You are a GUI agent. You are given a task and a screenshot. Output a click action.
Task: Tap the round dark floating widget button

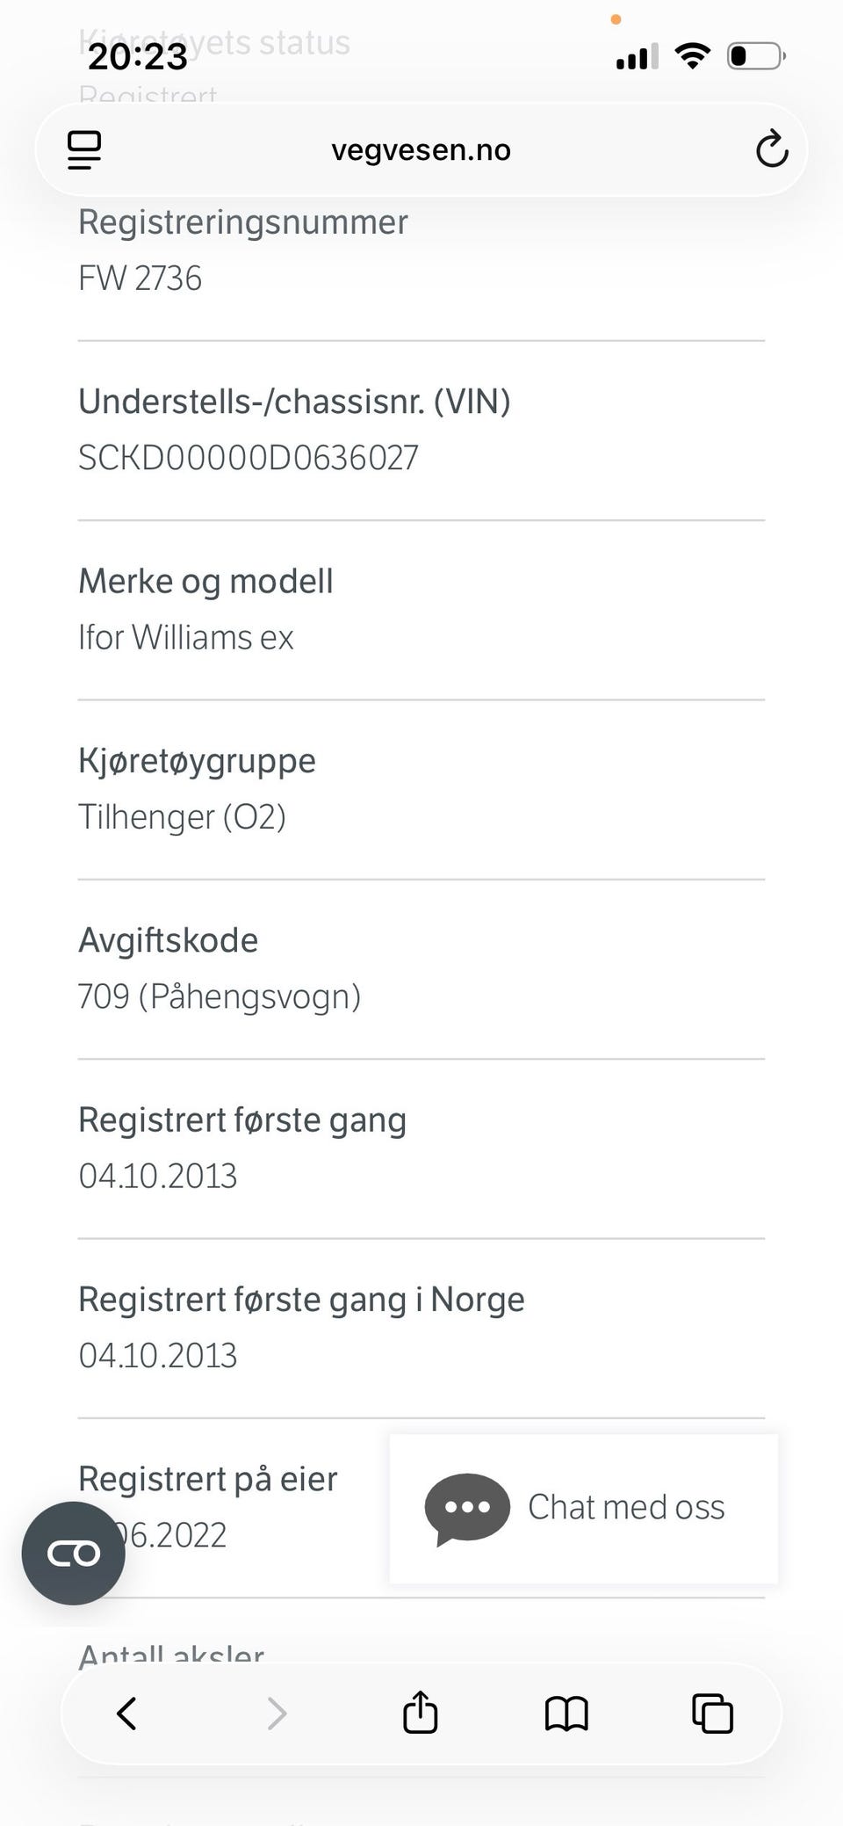tap(74, 1553)
